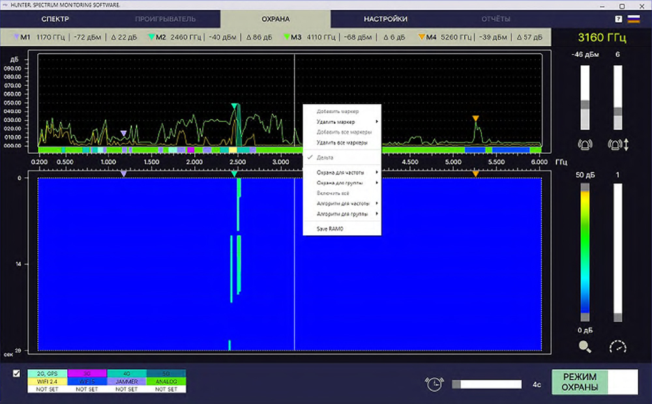Click Save RAM0 in the context menu

click(x=329, y=229)
